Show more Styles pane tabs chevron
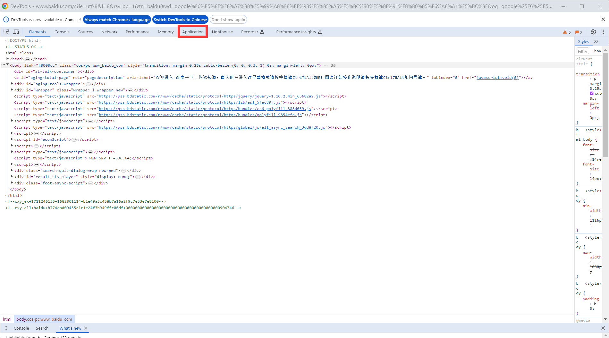The image size is (609, 338). pos(596,41)
